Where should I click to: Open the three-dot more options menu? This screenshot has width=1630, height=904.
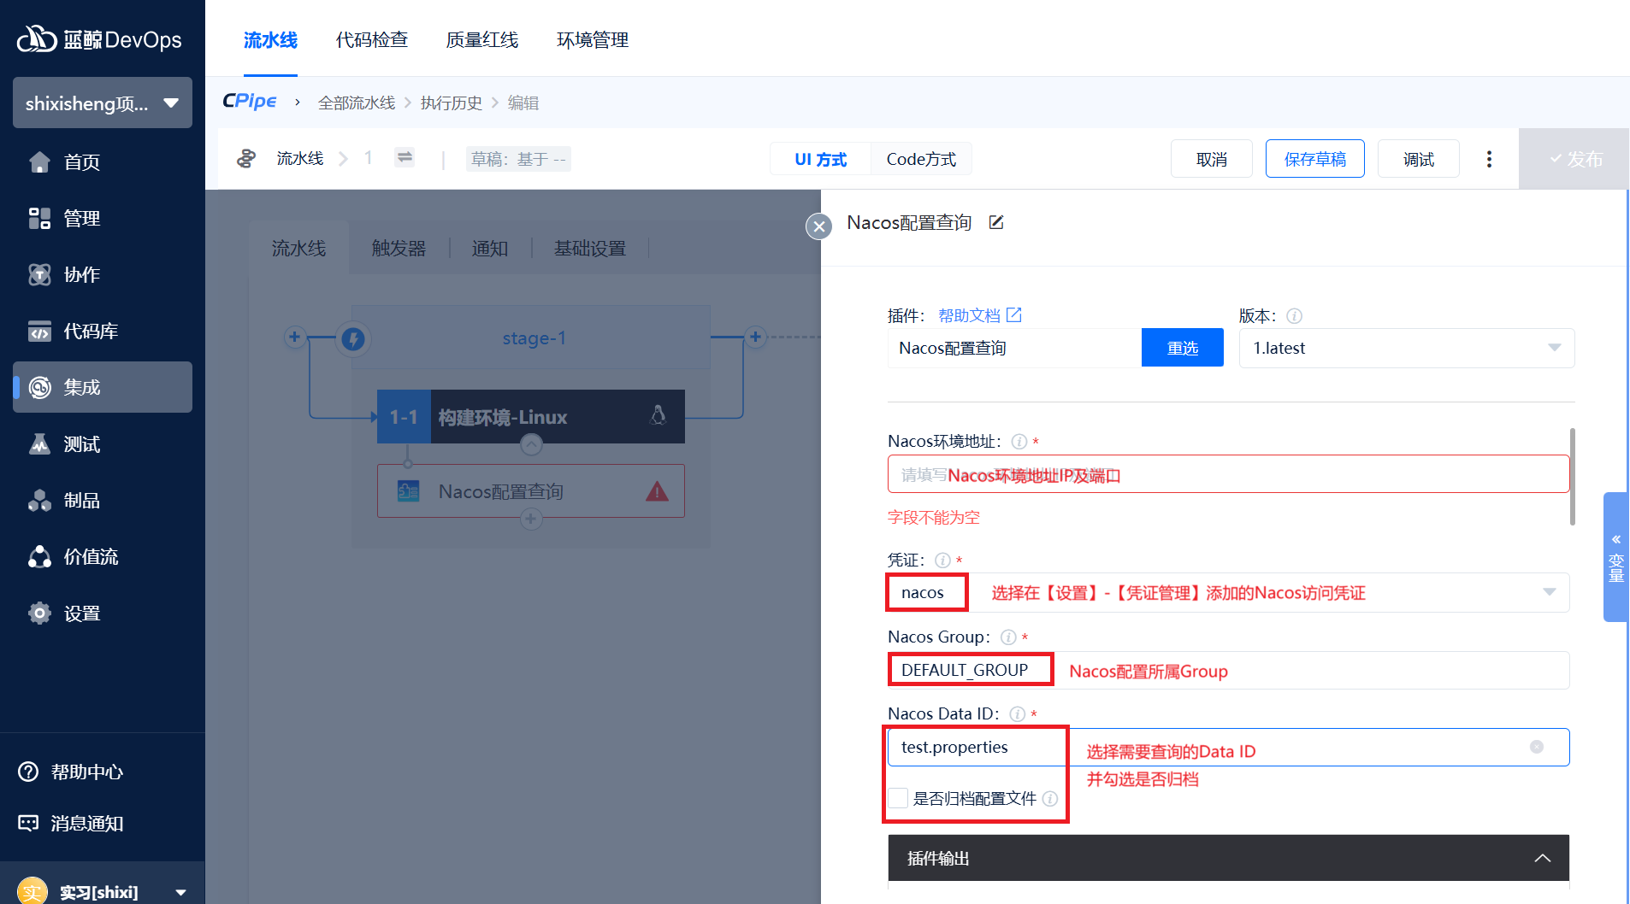(x=1489, y=159)
